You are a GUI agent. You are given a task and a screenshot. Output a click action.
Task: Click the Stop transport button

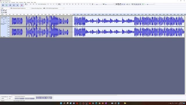10,5
